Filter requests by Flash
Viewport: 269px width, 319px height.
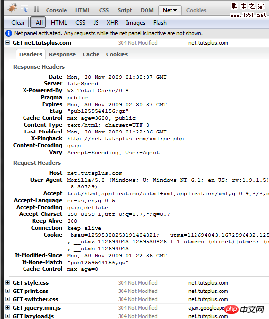pyautogui.click(x=160, y=23)
